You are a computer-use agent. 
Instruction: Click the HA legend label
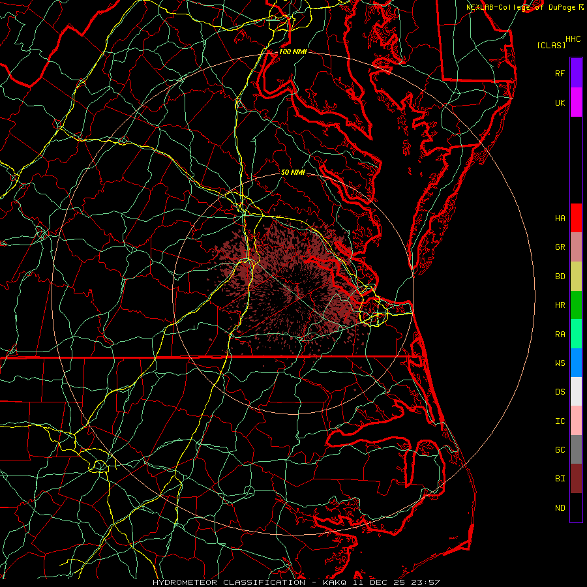click(x=560, y=218)
